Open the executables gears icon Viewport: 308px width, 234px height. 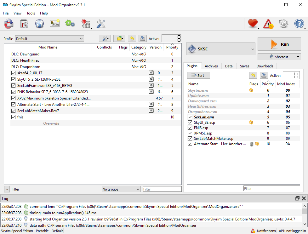click(x=70, y=24)
